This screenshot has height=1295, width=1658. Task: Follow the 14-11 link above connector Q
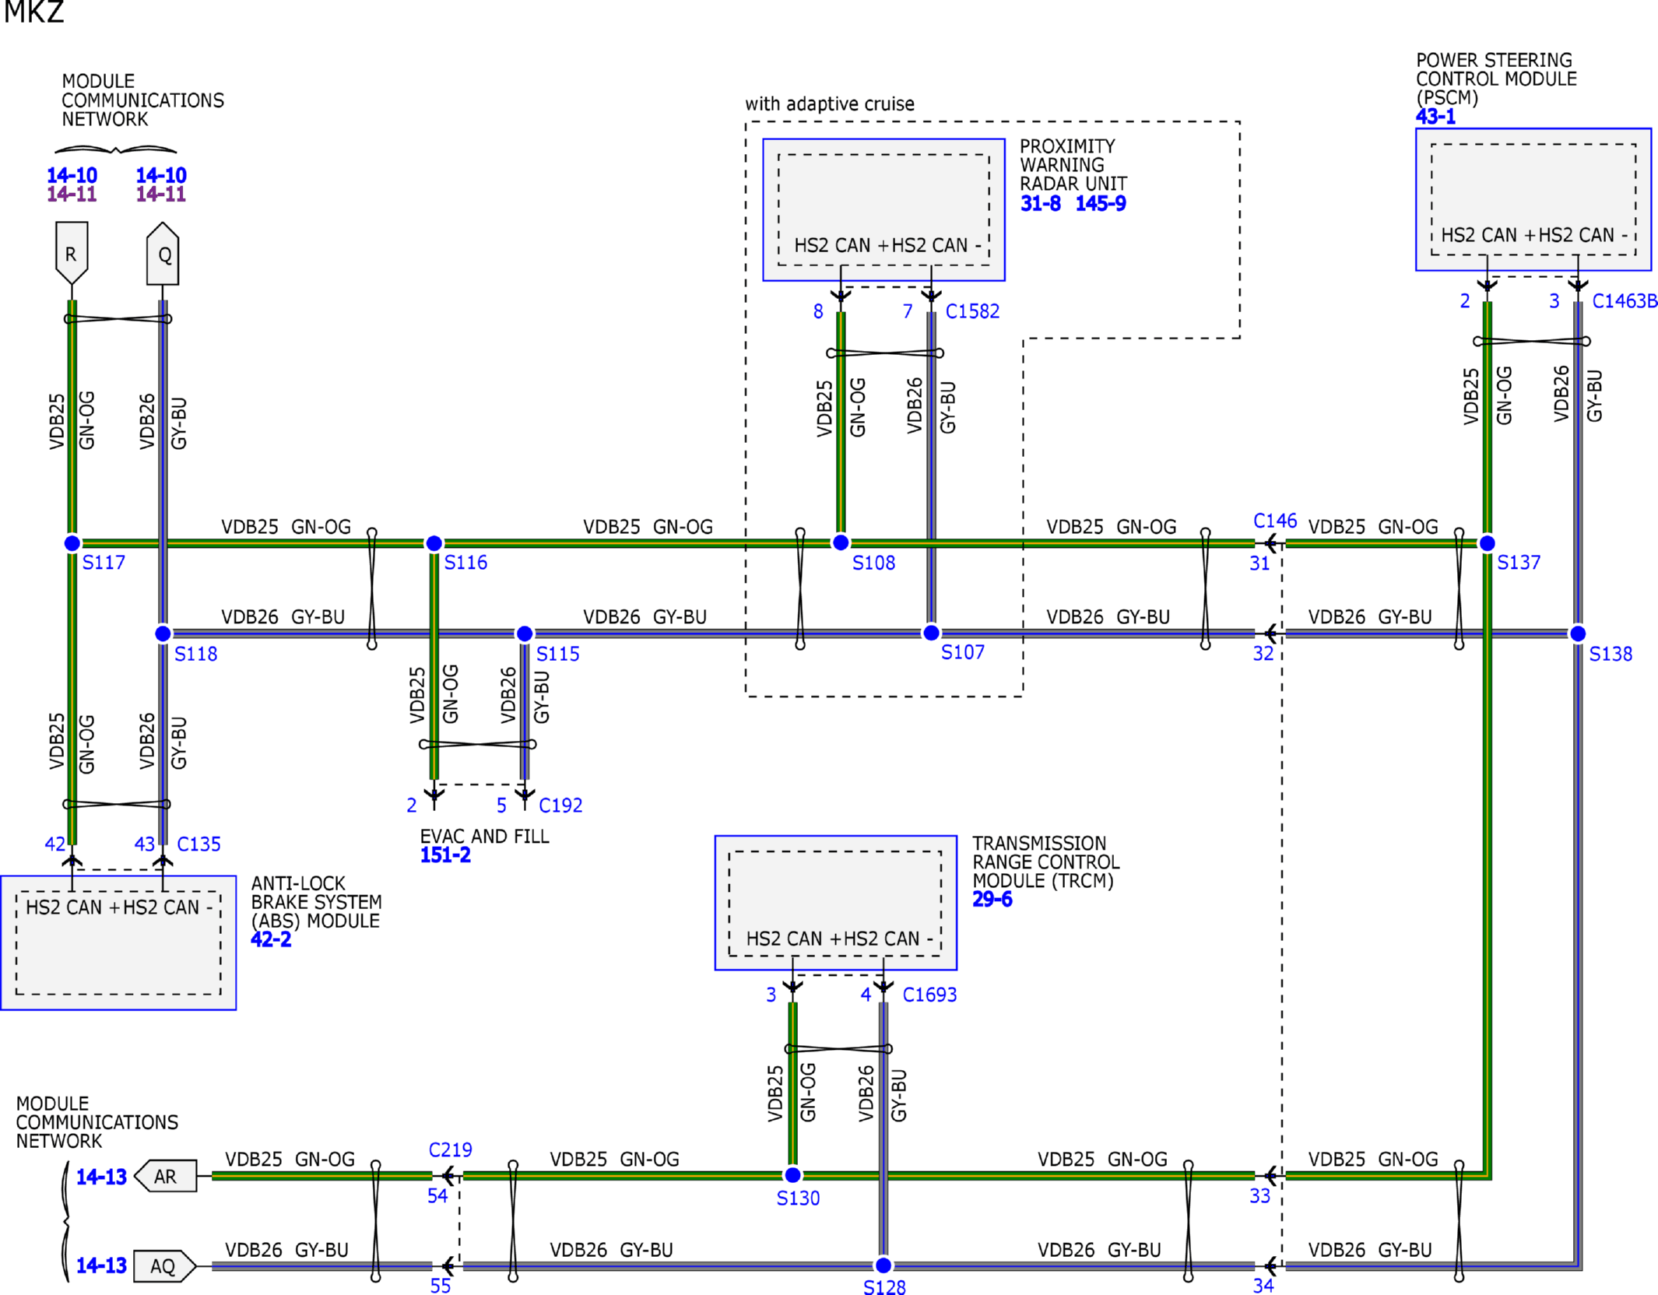click(x=161, y=194)
